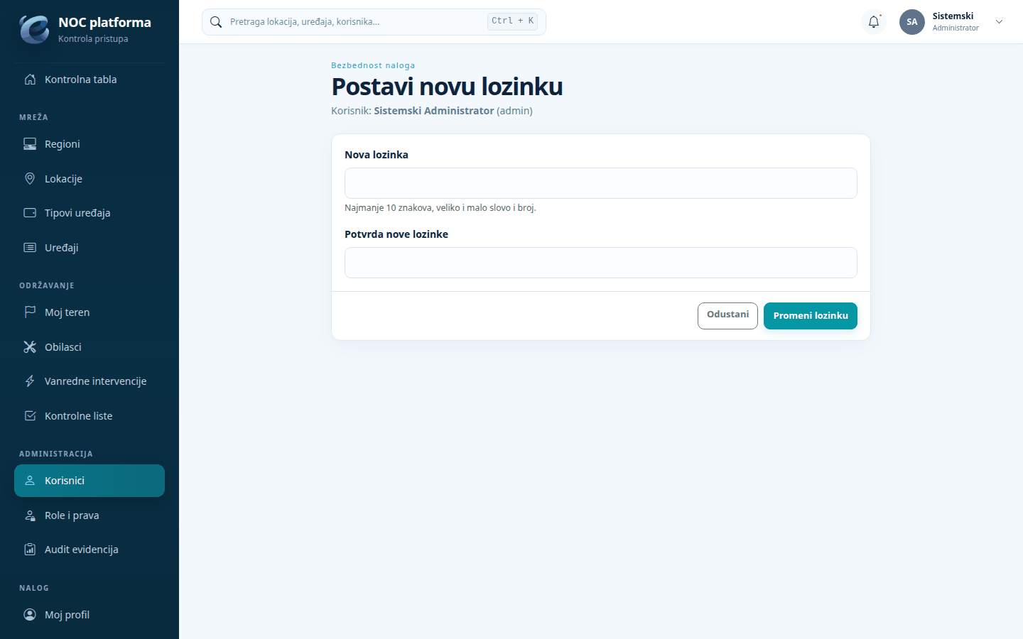Open Kontrolna tabla menu item
This screenshot has width=1023, height=639.
tap(90, 80)
